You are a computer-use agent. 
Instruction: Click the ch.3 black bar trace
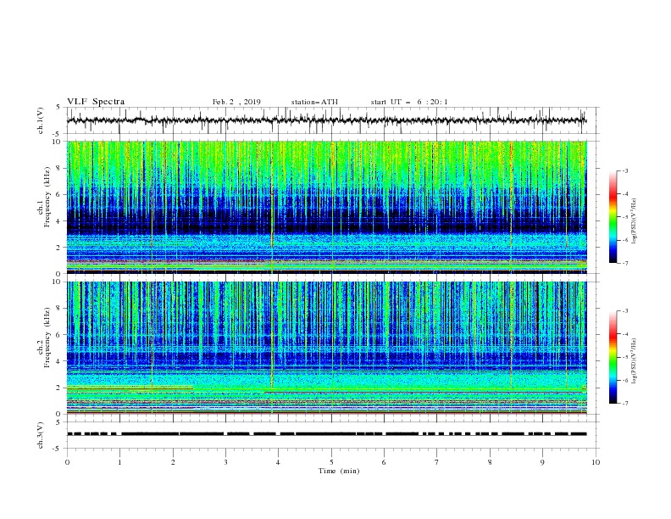pos(327,434)
